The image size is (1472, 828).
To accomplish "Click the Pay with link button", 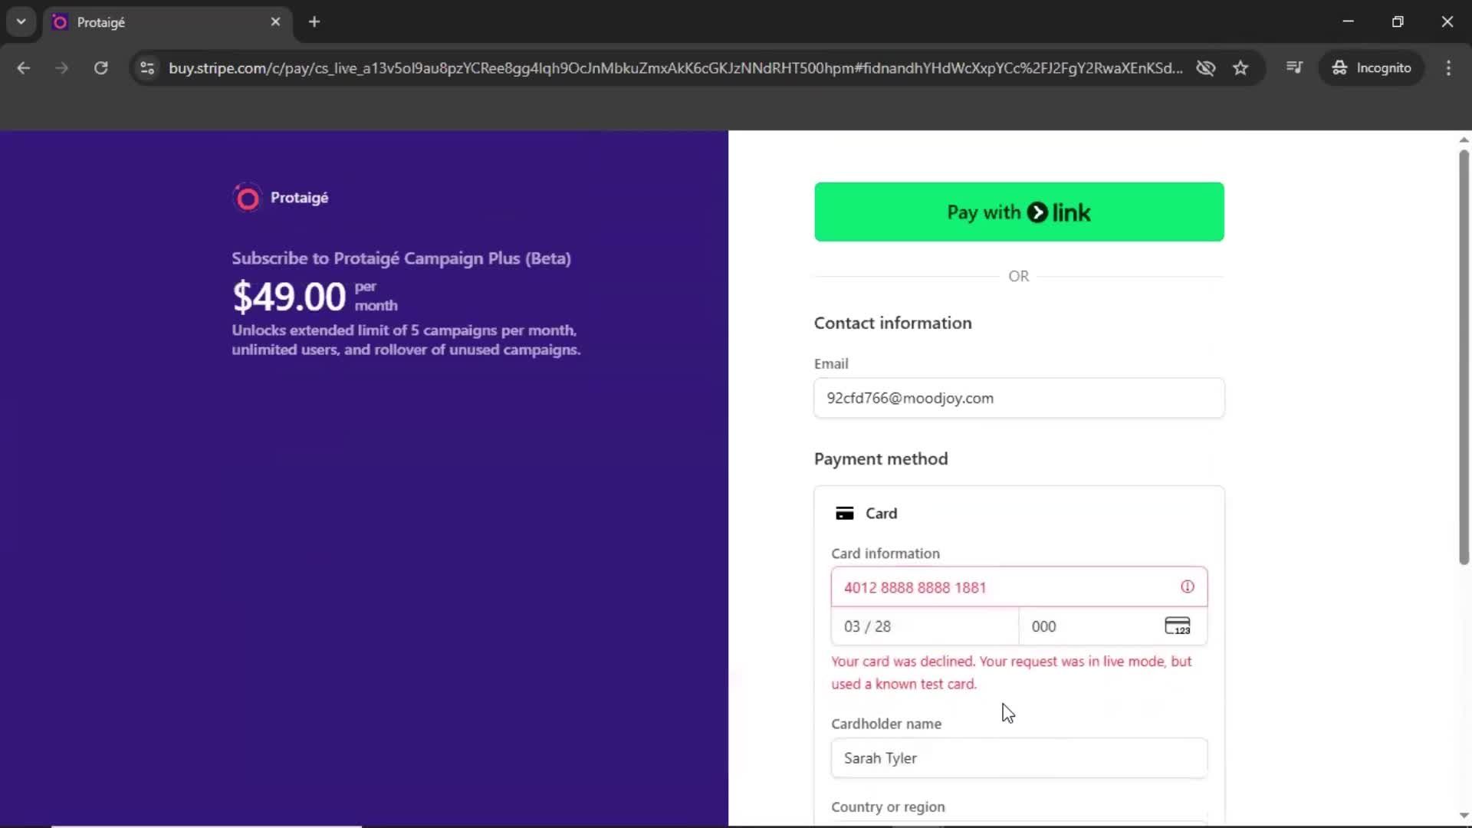I will click(1018, 212).
